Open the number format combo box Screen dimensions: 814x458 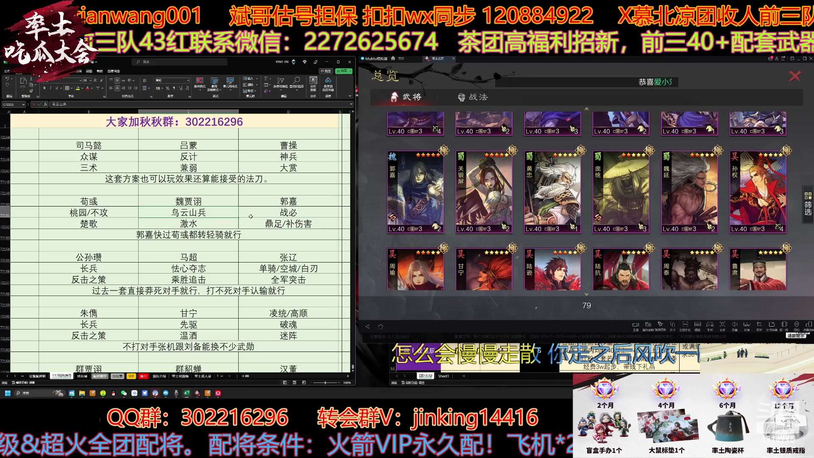click(x=172, y=80)
